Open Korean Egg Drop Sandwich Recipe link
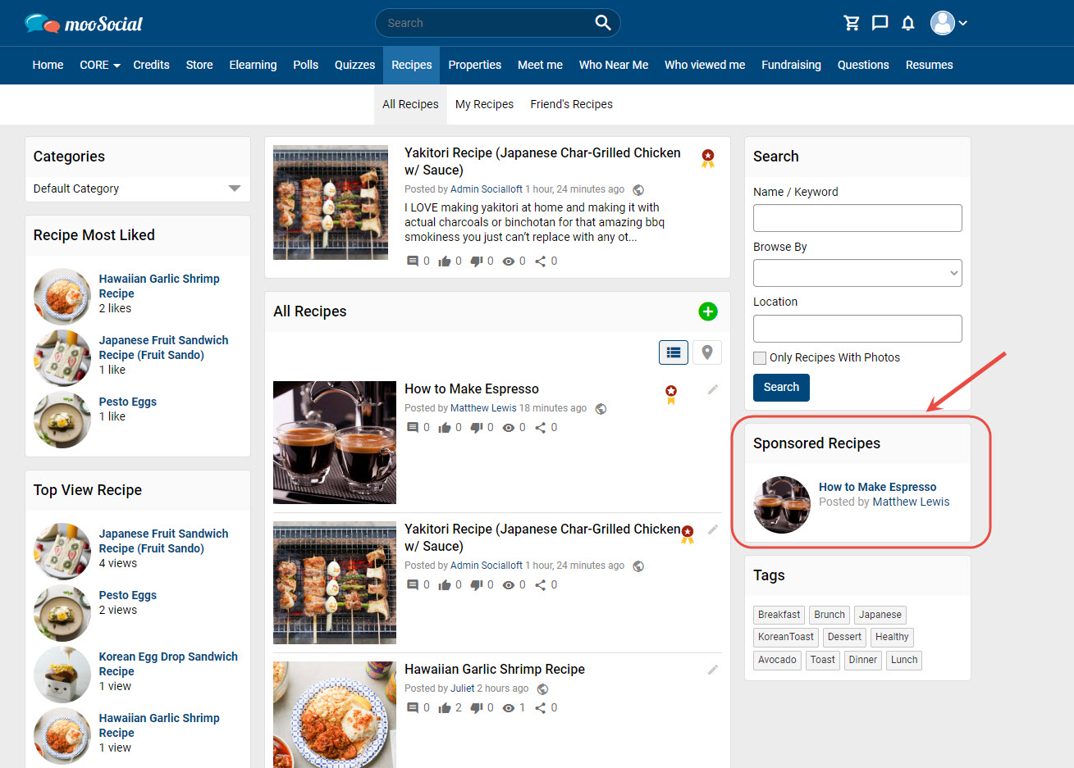Image resolution: width=1074 pixels, height=768 pixels. (168, 664)
